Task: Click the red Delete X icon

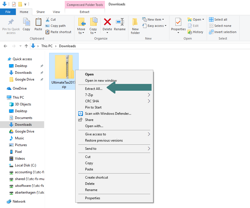Action: [x=107, y=22]
